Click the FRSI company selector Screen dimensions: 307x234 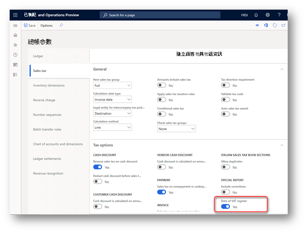pos(244,15)
